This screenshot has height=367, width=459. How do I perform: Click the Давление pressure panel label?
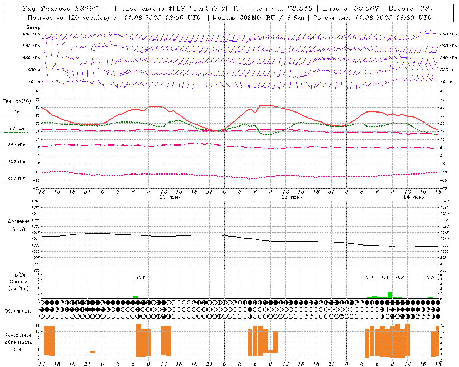pyautogui.click(x=19, y=221)
